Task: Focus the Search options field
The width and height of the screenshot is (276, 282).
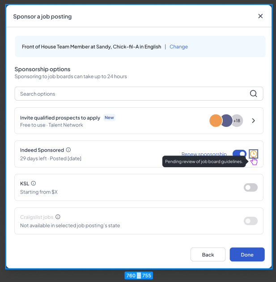Action: [130, 94]
